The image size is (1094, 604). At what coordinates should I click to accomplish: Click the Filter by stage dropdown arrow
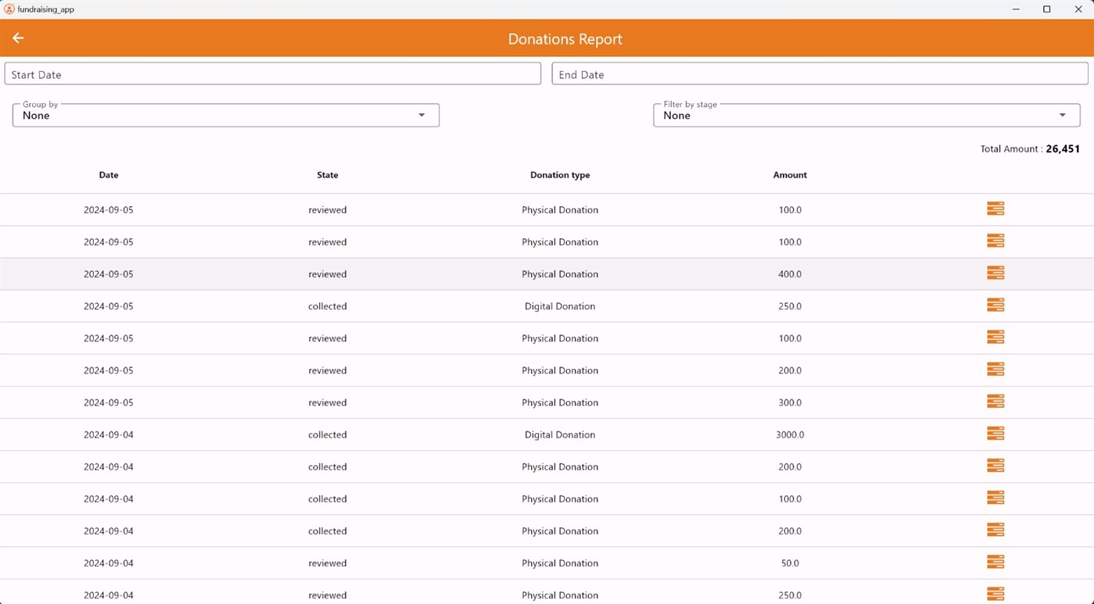click(1062, 115)
